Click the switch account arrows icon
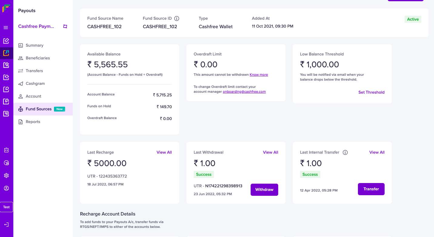 click(x=65, y=26)
